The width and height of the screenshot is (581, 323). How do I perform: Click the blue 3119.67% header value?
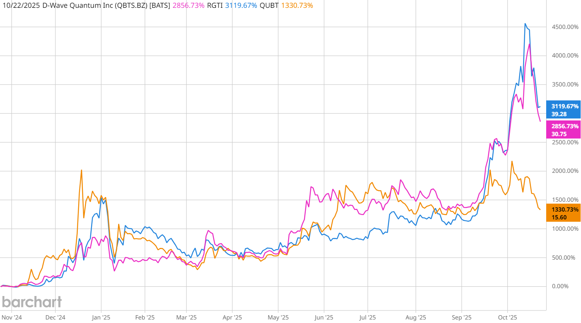tap(241, 5)
